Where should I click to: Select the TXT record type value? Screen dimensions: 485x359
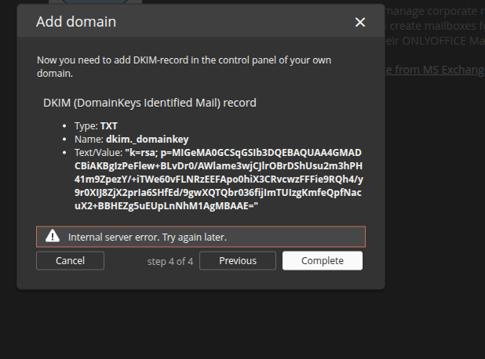[109, 125]
